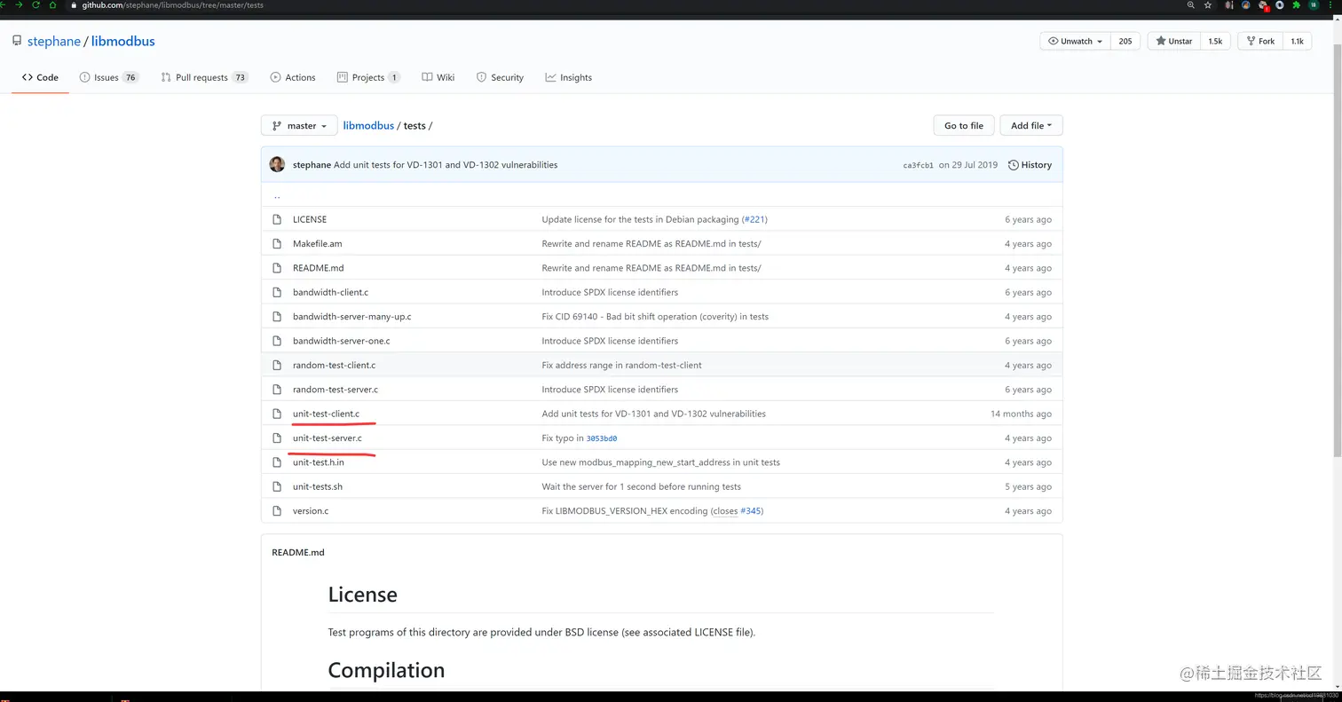Open the master branch dropdown
The image size is (1342, 702).
(299, 126)
